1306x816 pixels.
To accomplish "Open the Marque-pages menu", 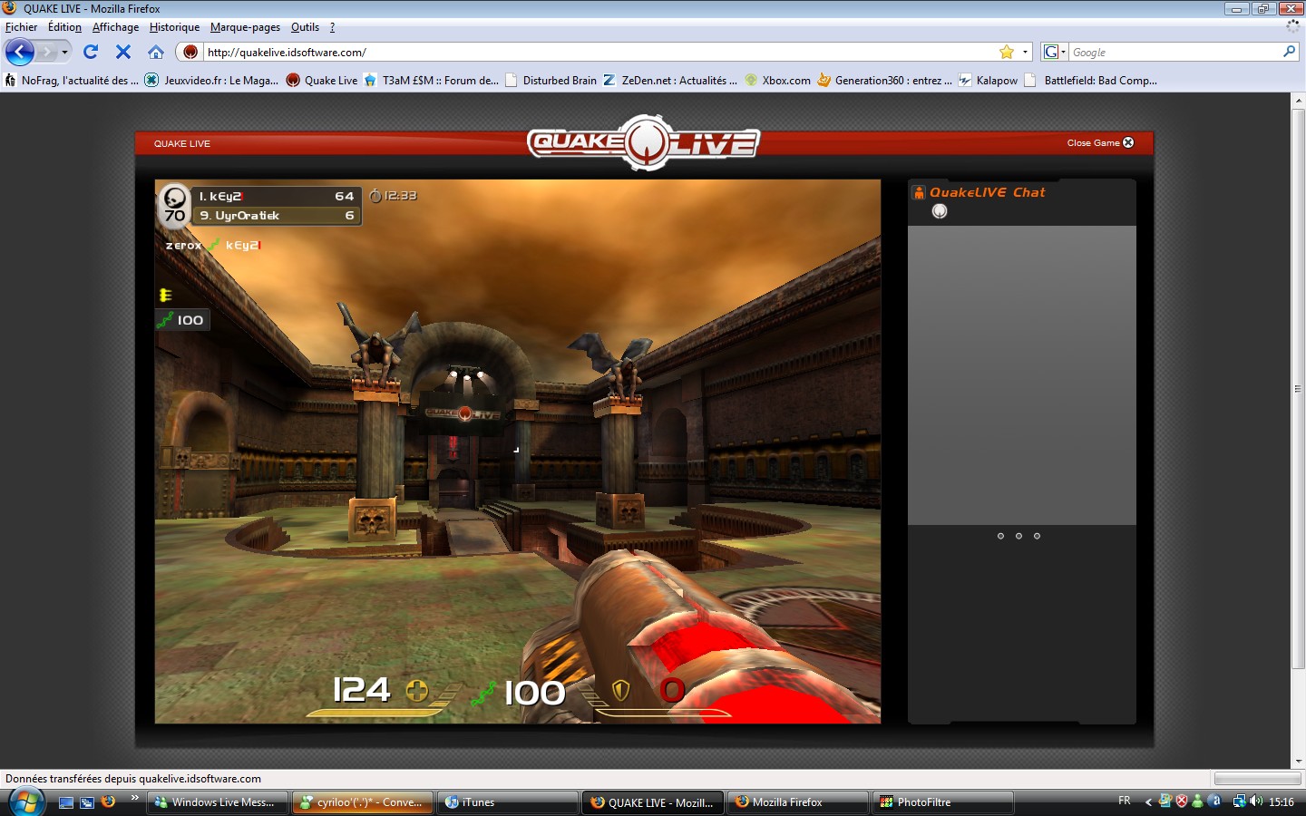I will tap(245, 27).
